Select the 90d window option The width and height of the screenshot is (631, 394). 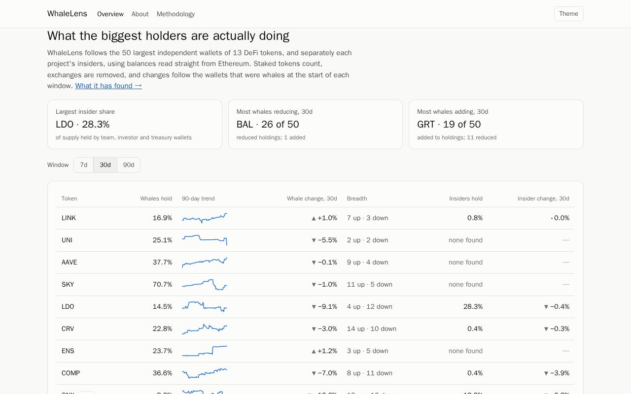(x=129, y=165)
